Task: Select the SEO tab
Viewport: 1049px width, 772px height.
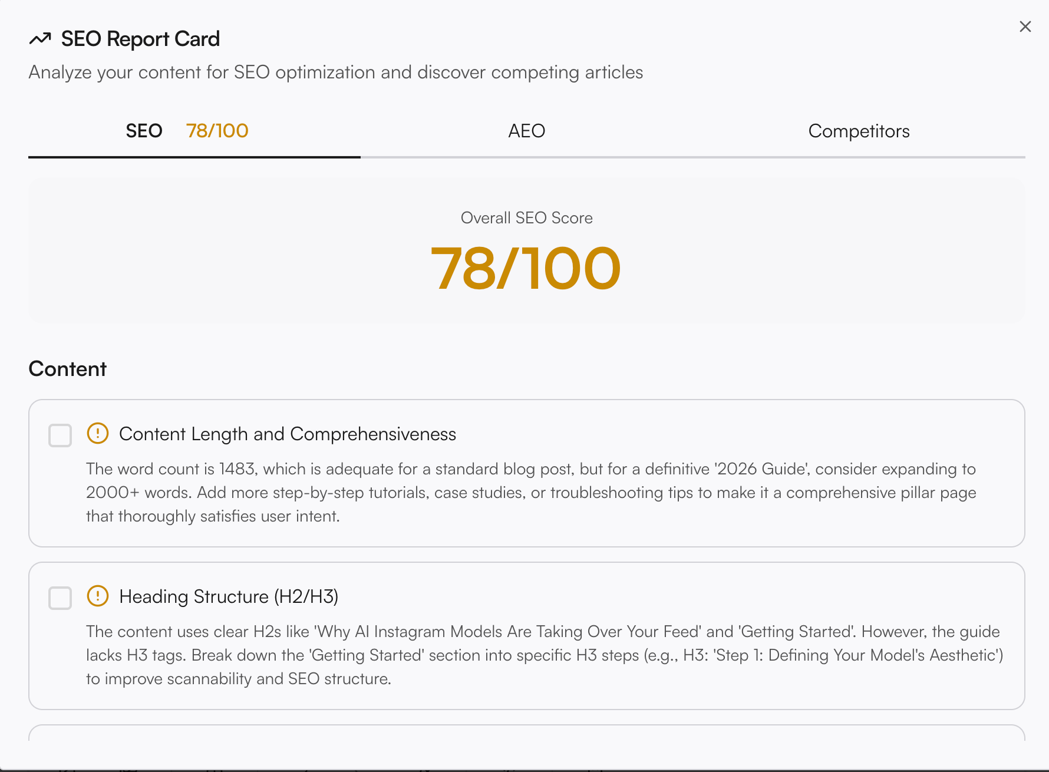Action: pos(194,131)
